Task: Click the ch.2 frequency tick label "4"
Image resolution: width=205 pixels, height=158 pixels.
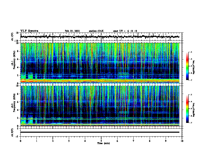Action: point(18,110)
